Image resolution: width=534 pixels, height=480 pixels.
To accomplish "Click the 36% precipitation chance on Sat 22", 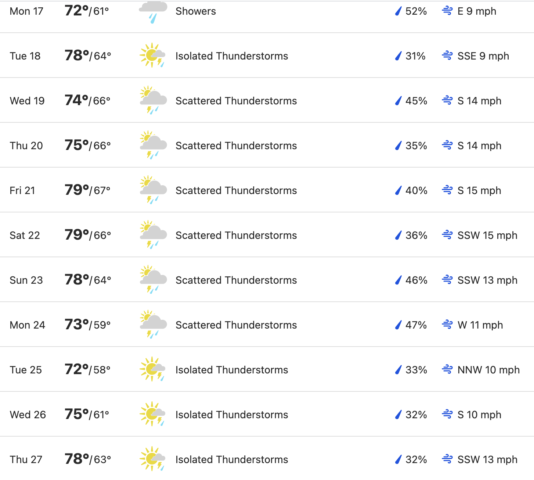I will point(416,235).
